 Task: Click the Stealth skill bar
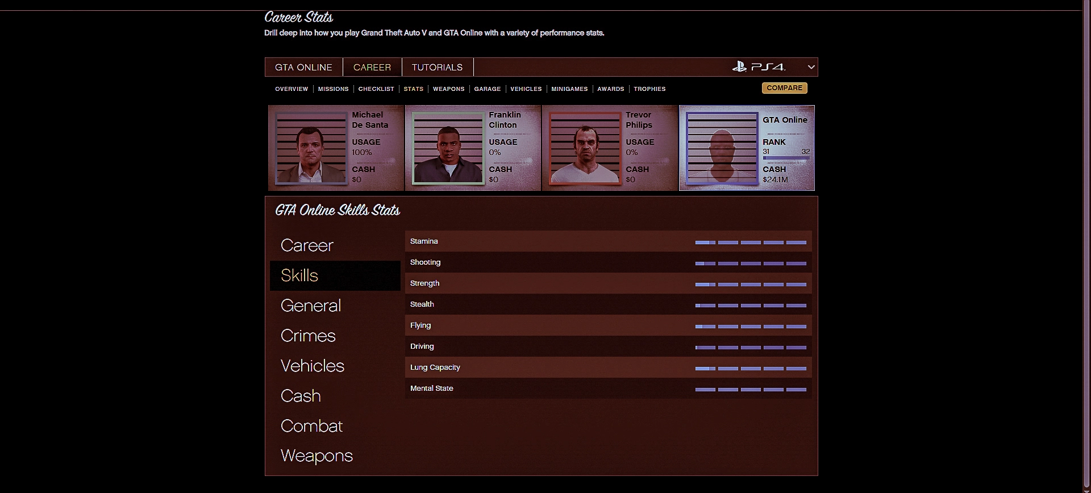click(x=751, y=306)
